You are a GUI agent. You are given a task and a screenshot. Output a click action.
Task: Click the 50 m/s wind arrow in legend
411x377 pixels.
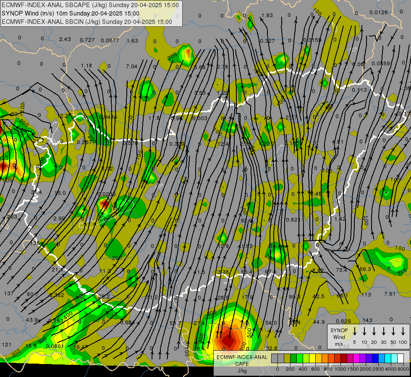393,331
